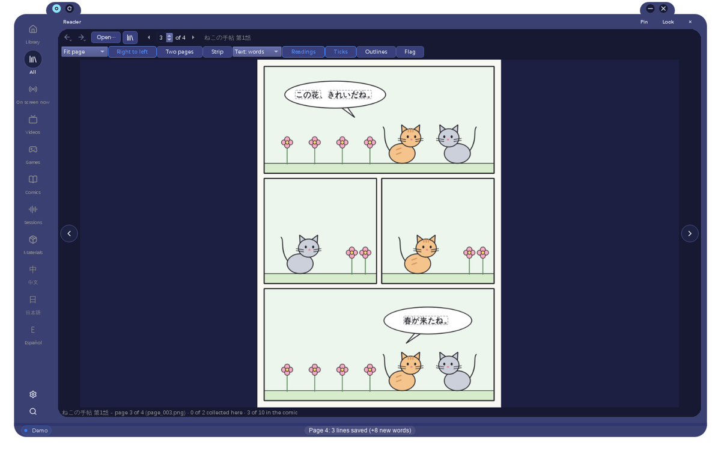Image resolution: width=721 pixels, height=451 pixels.
Task: Toggle Flag on this page
Action: 410,52
